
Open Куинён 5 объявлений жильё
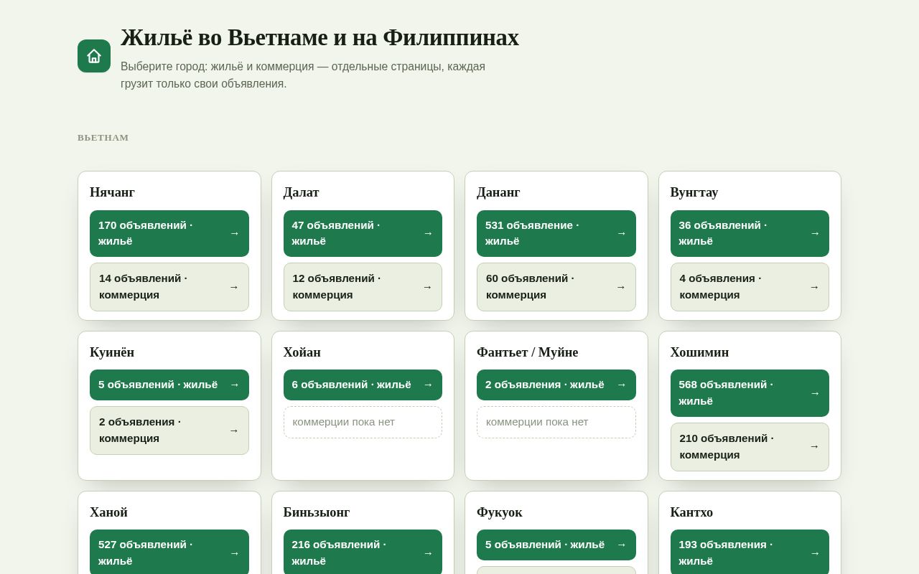[x=169, y=385]
